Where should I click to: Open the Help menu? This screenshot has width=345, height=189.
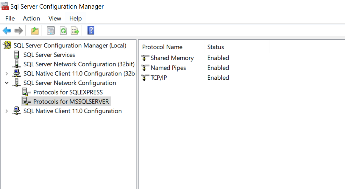(76, 18)
